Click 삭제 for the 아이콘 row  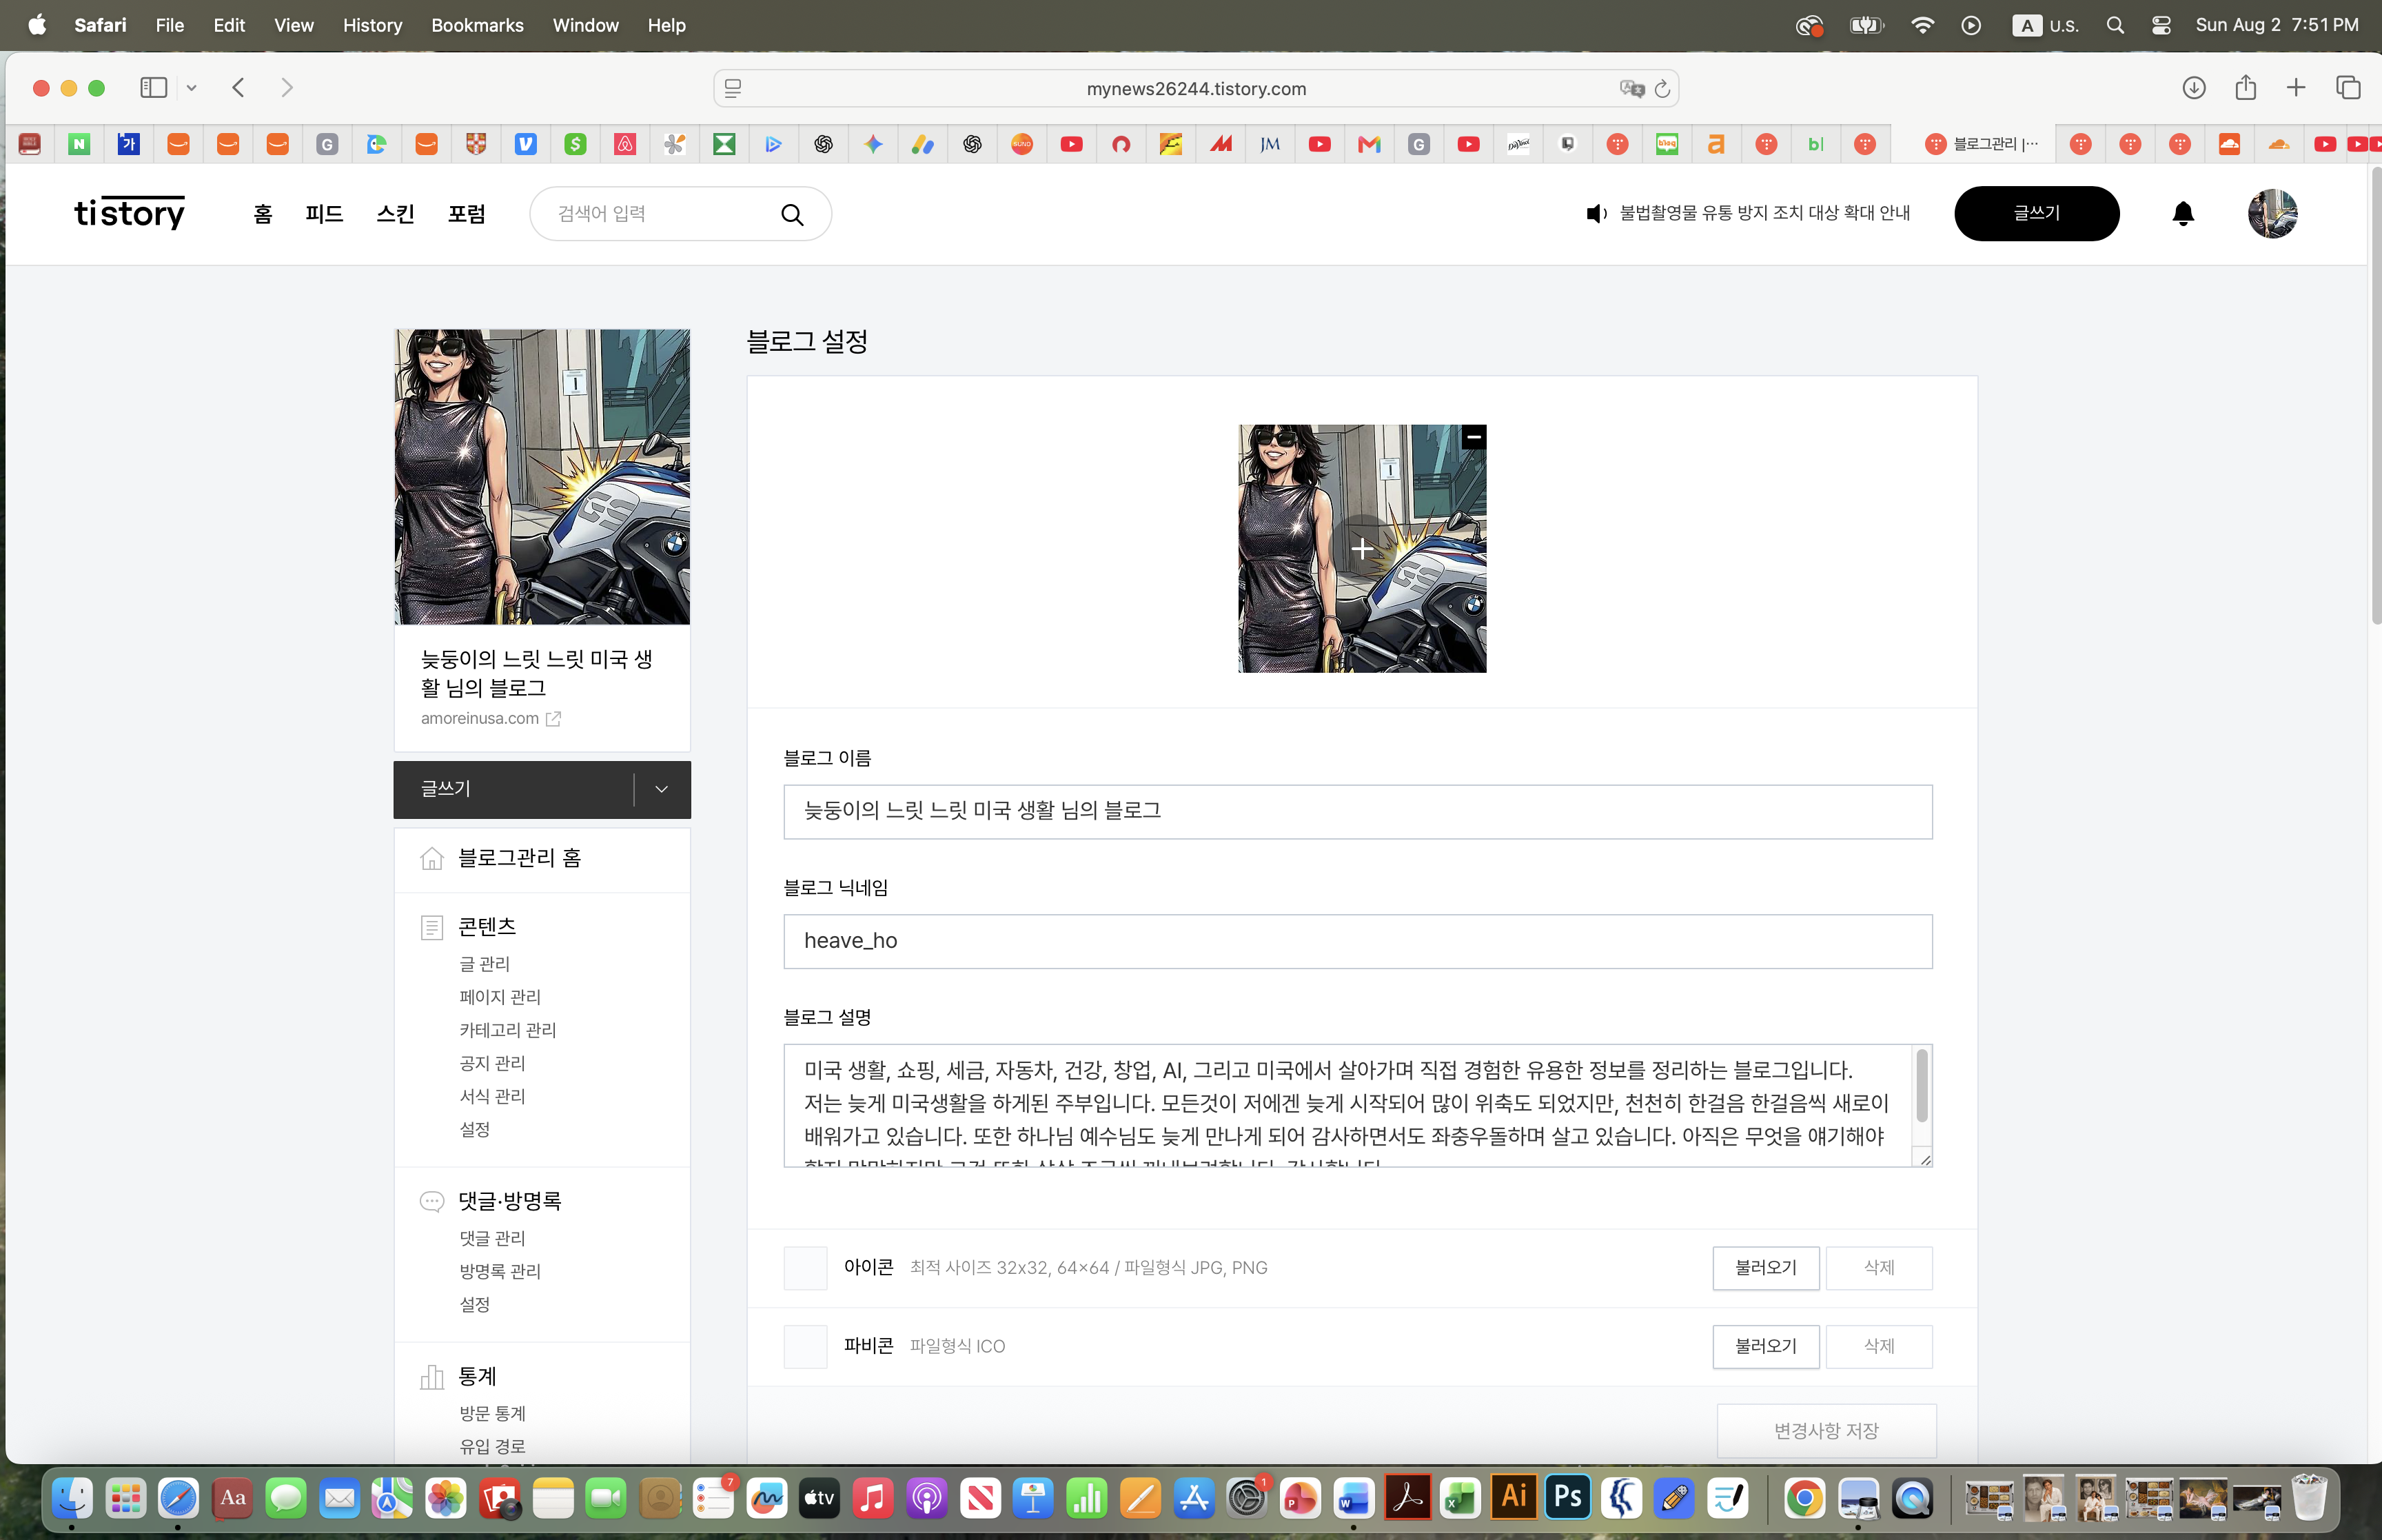pos(1880,1268)
